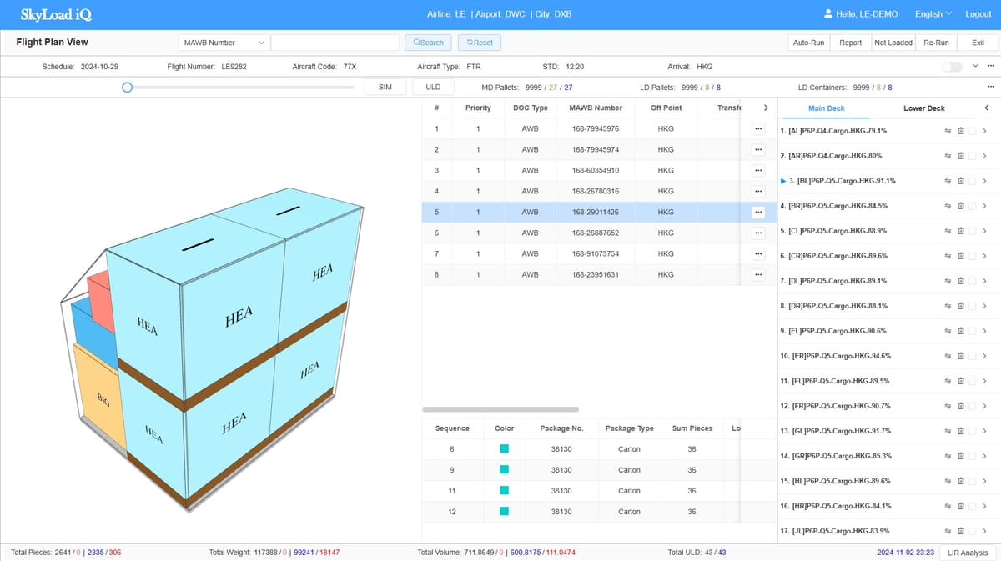This screenshot has width=1001, height=561.
Task: Tick checkbox on pallet 10 [ER]
Action: click(x=973, y=356)
